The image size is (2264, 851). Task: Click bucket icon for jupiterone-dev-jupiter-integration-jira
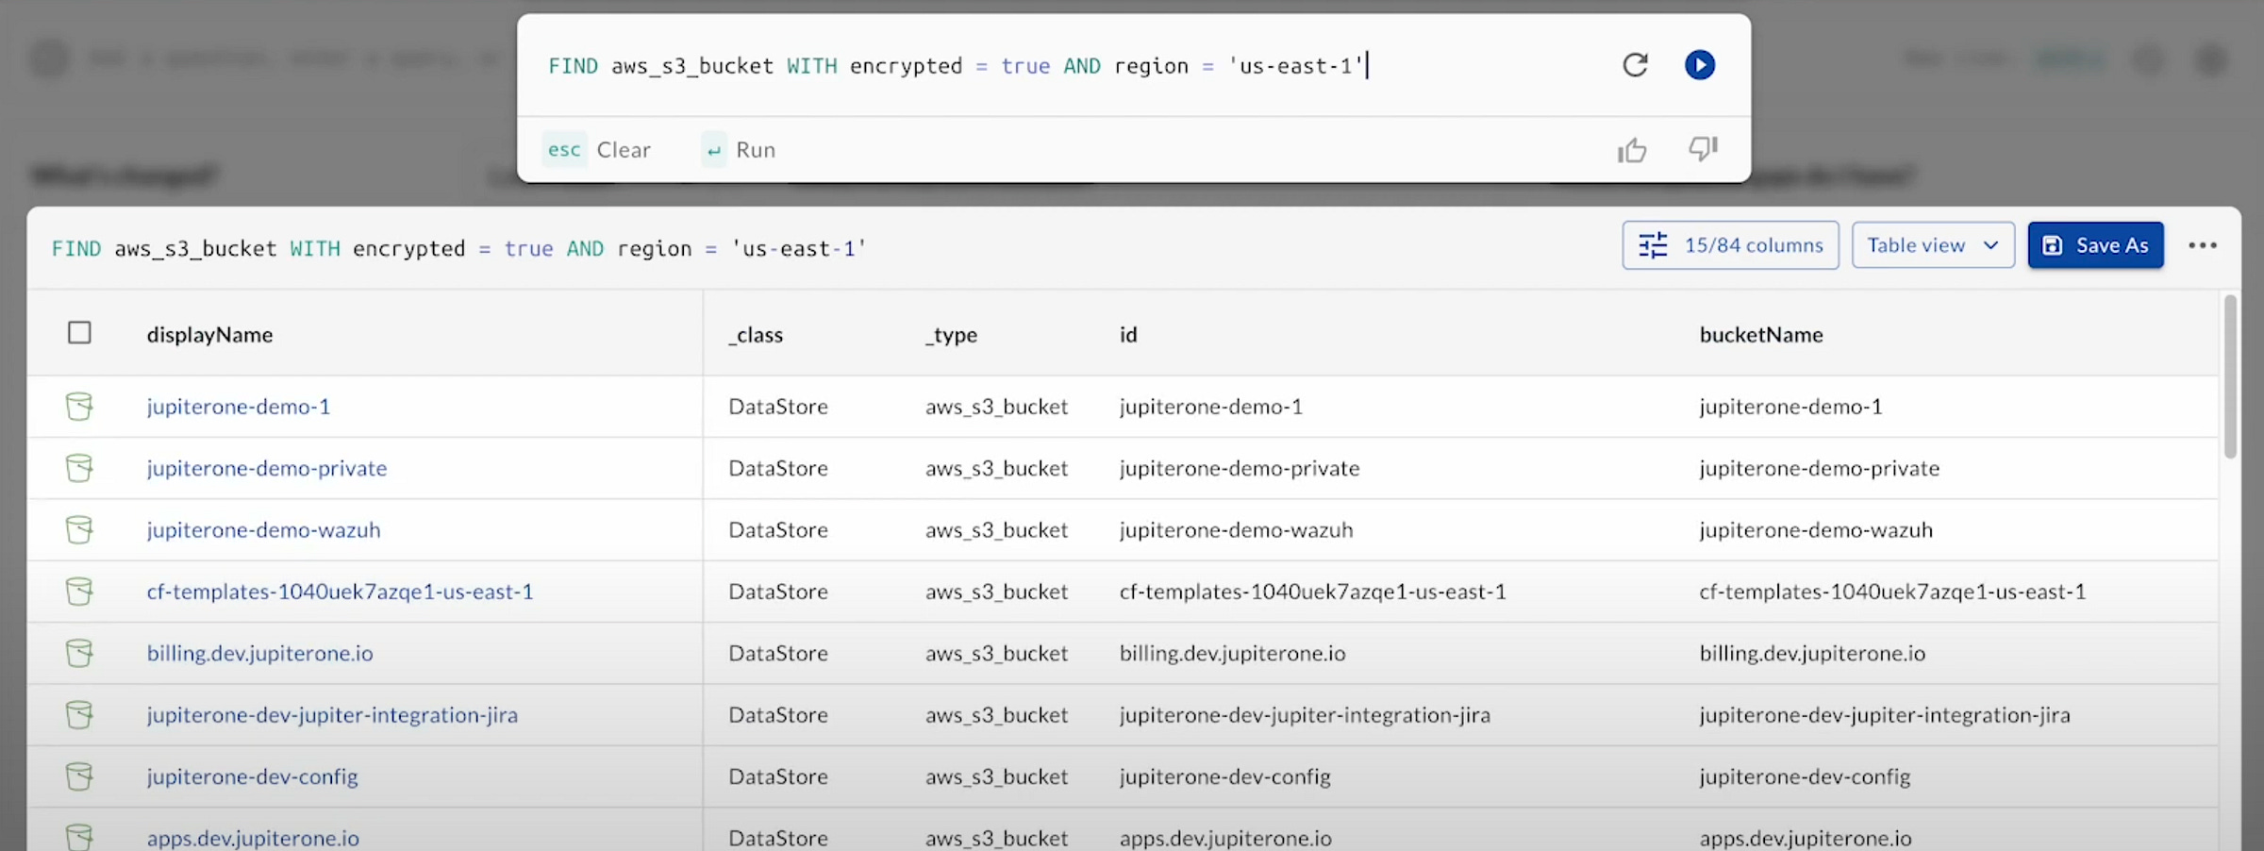tap(79, 715)
